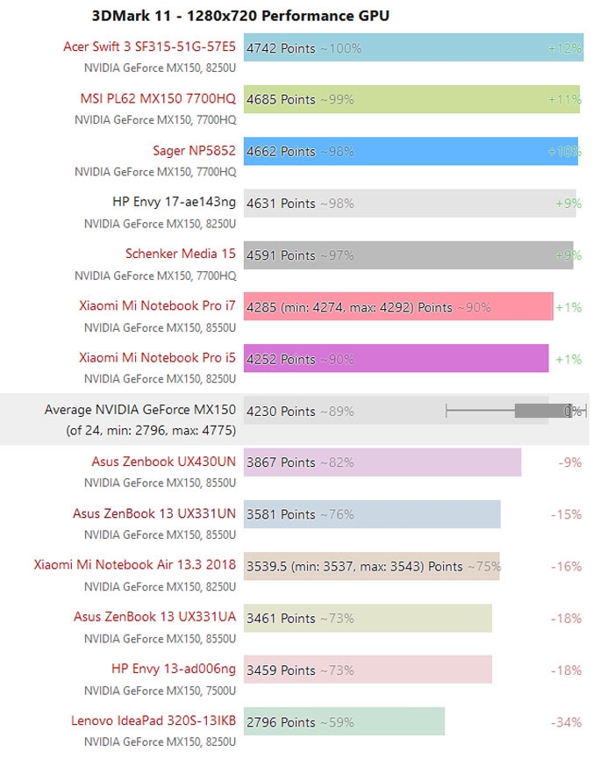Screen dimensions: 614x760
Task: Click the Asus Zenbook UX430UN link
Action: click(163, 462)
